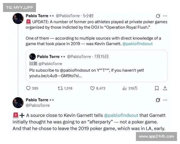Open Pablo Torre avatar on second tweet
Screen dimensions: 180x144
click(x=18, y=103)
